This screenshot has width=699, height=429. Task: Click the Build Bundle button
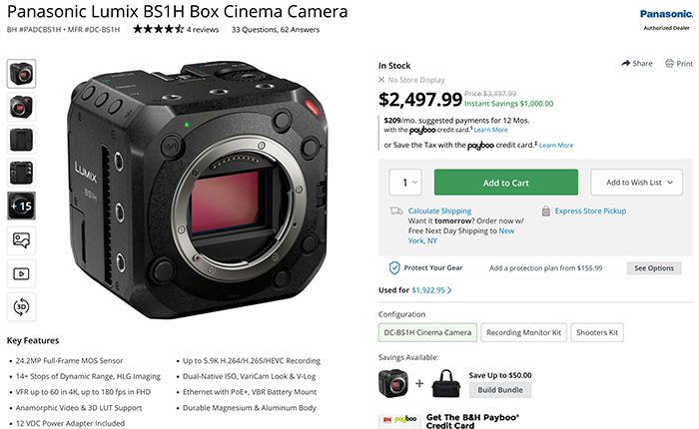pyautogui.click(x=499, y=390)
